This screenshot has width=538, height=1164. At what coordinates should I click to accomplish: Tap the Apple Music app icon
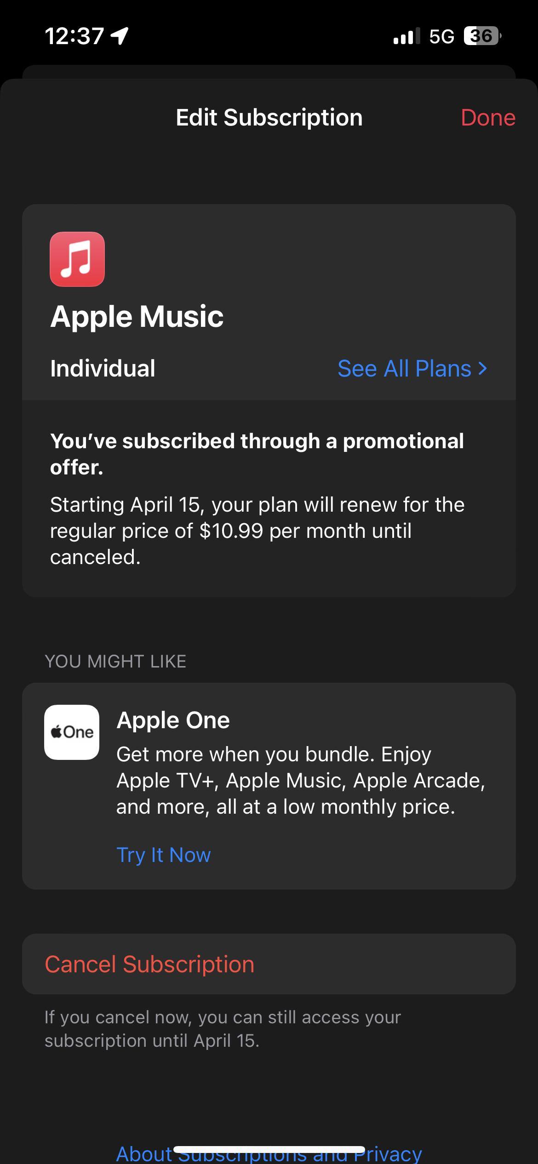click(x=77, y=259)
